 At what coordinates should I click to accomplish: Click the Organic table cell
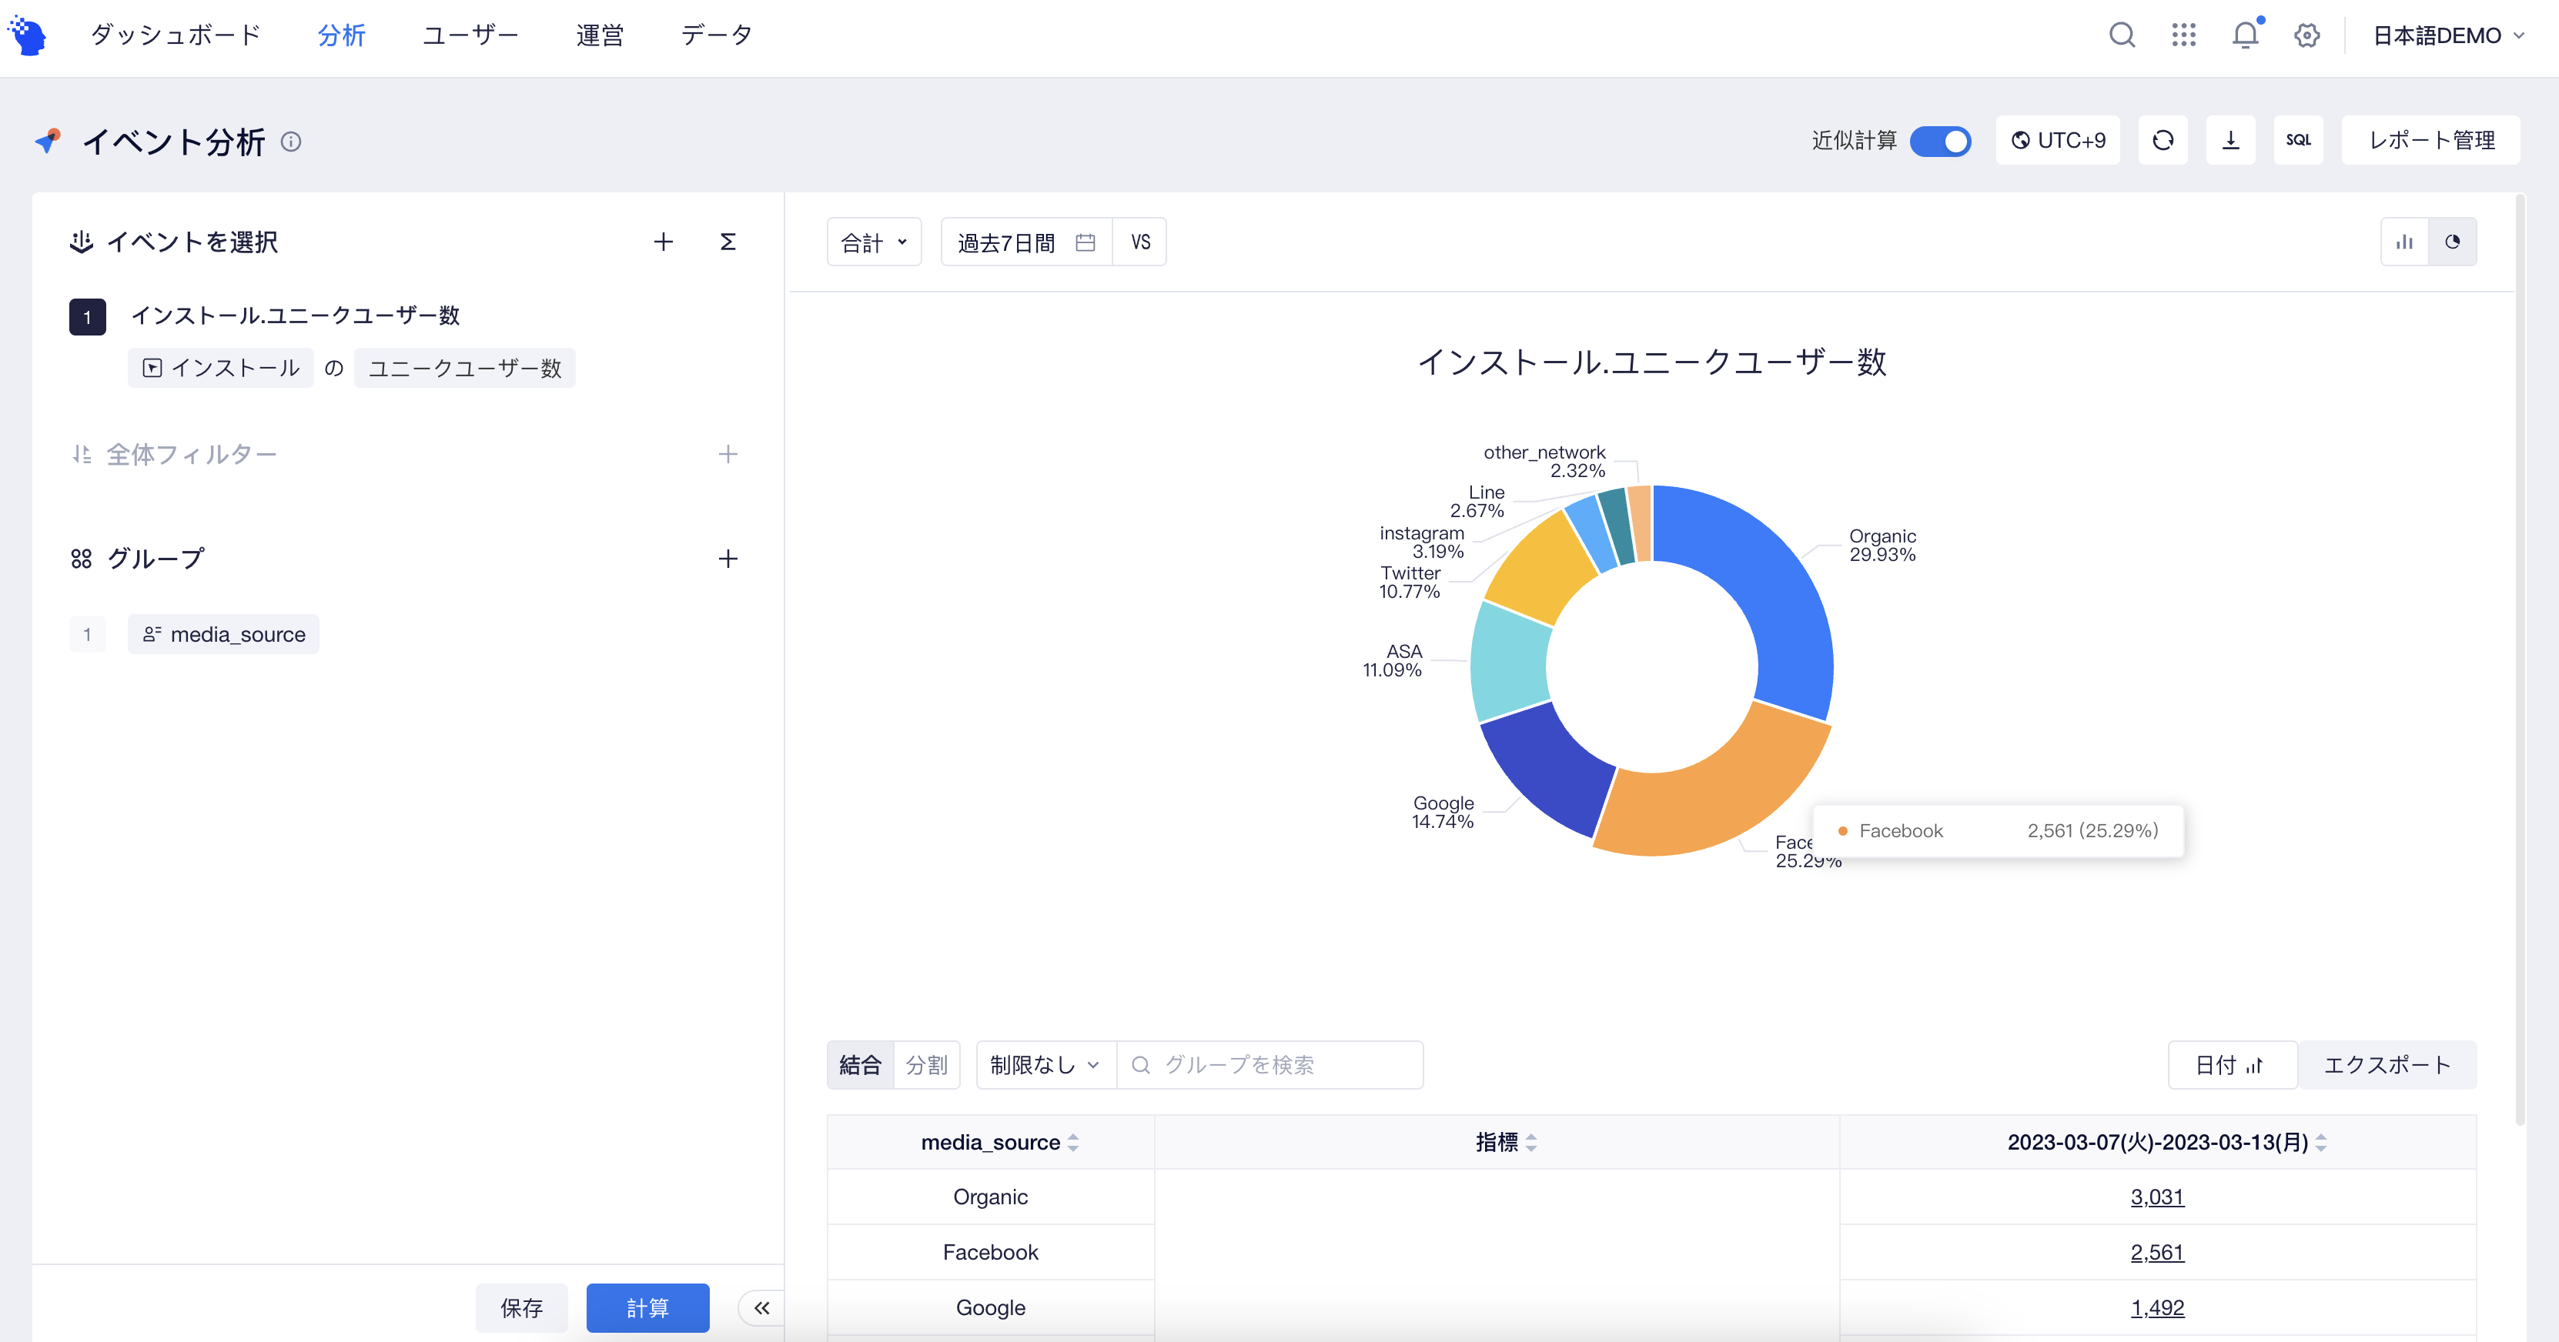click(991, 1197)
